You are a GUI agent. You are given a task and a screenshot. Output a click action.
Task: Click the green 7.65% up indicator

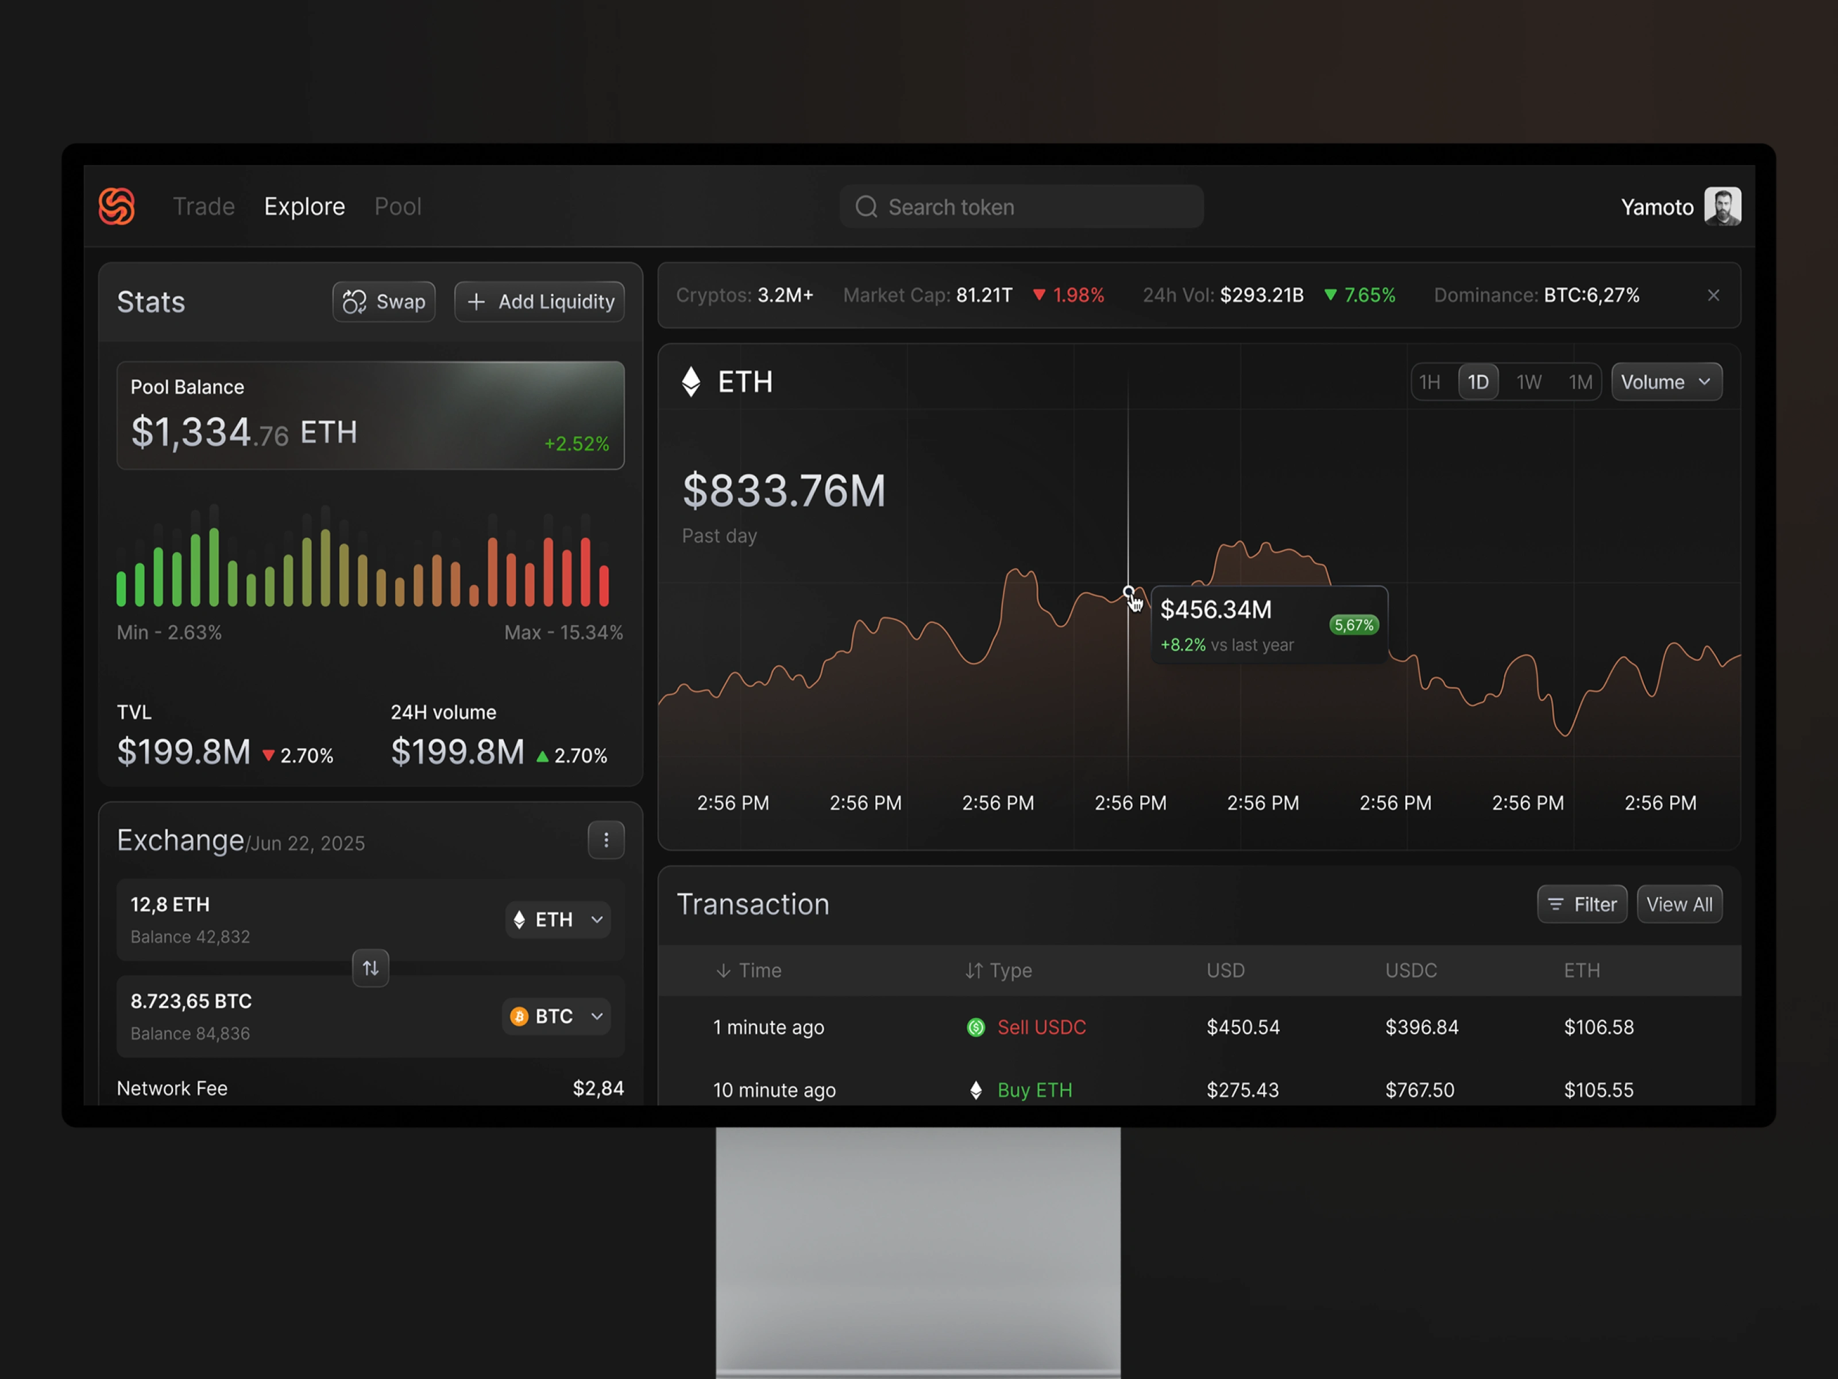[x=1360, y=295]
